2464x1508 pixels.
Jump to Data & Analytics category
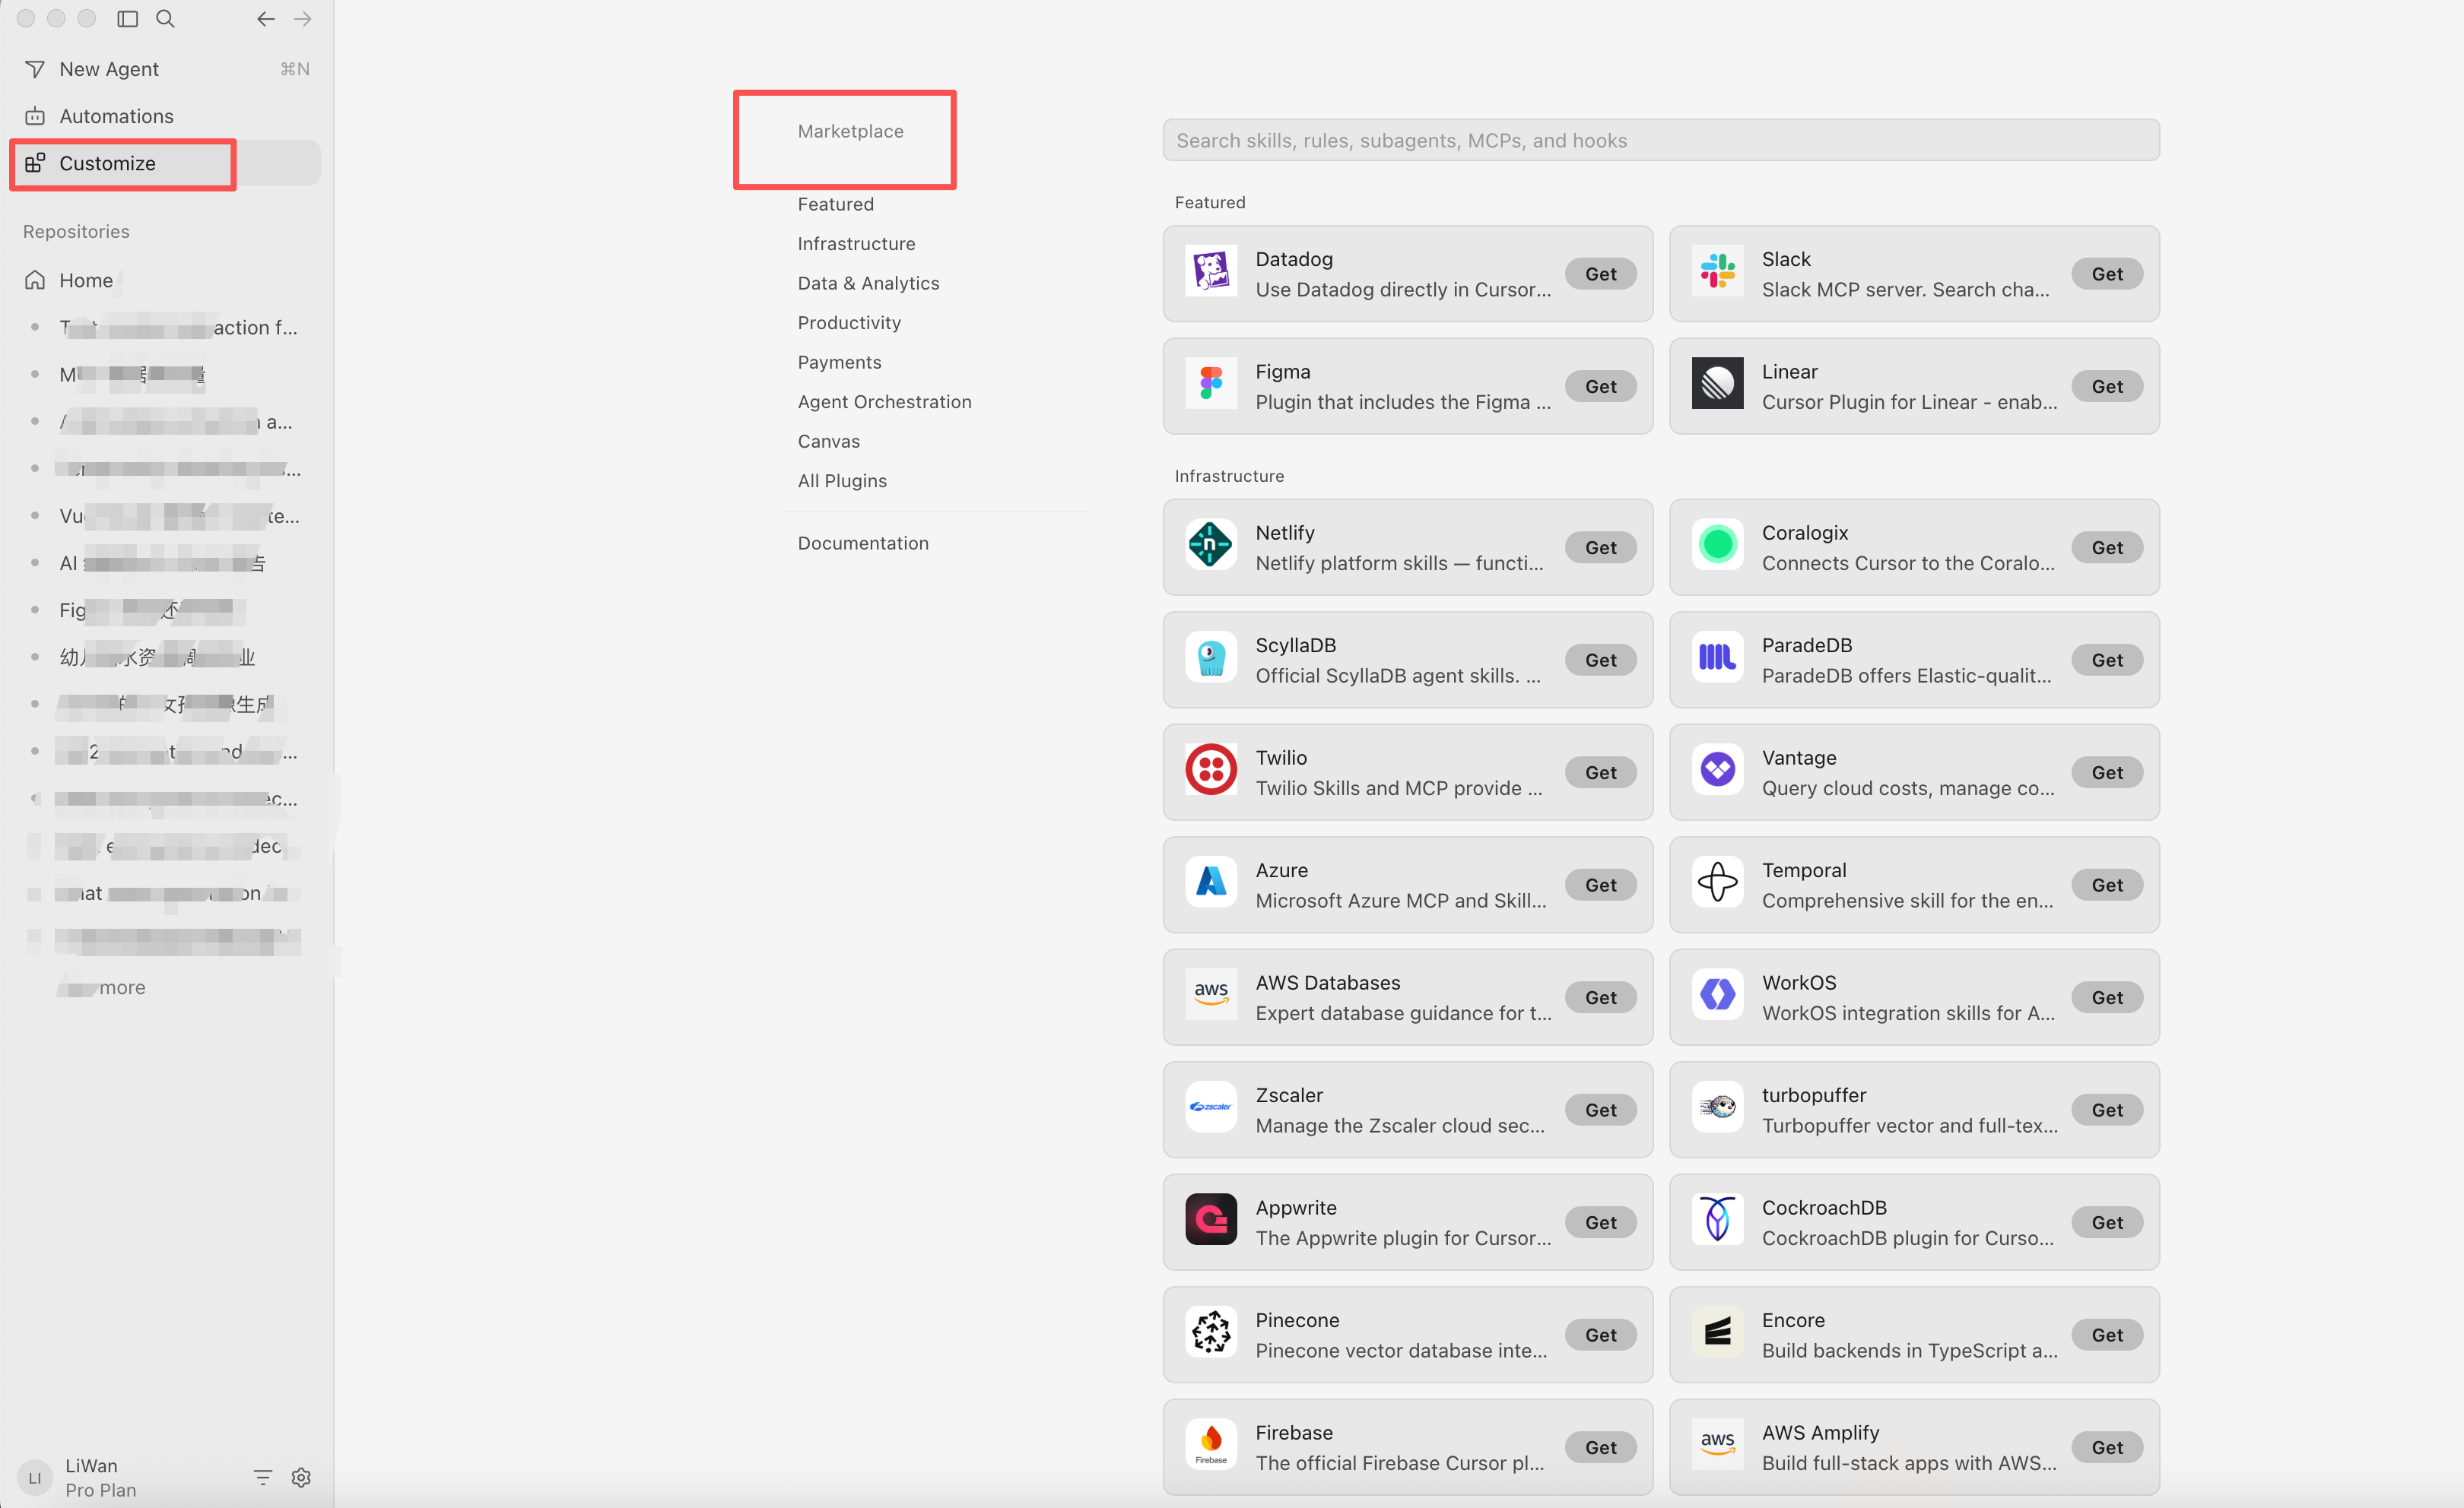tap(868, 283)
